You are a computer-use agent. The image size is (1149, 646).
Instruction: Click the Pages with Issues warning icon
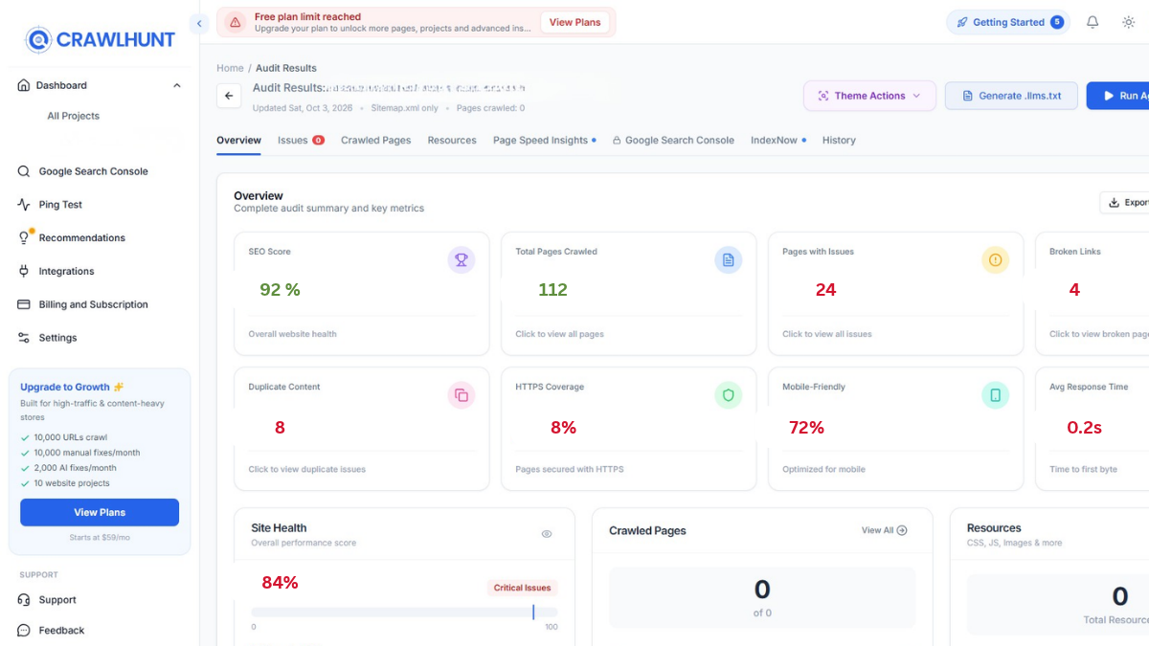[x=996, y=259]
